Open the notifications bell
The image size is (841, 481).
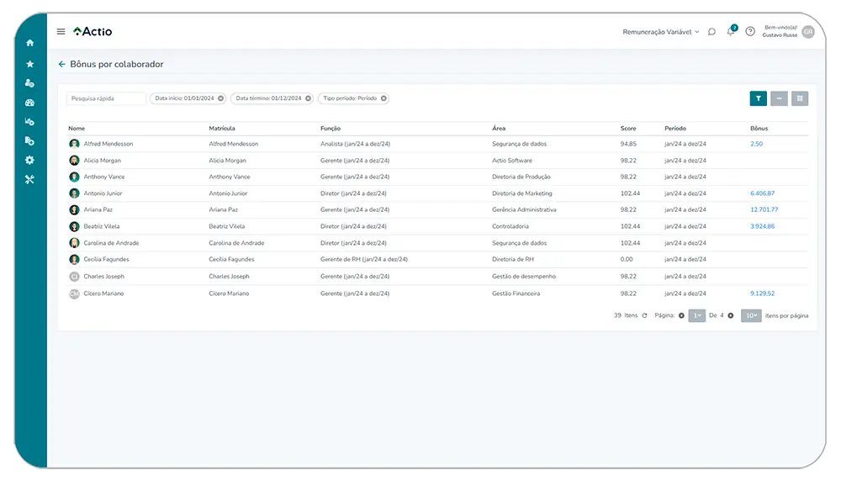click(x=731, y=32)
